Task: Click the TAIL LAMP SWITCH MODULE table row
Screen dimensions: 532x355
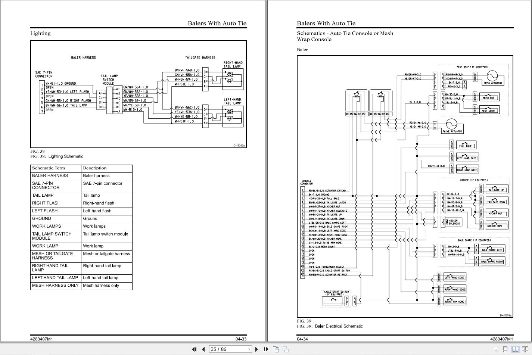Action: click(x=81, y=236)
